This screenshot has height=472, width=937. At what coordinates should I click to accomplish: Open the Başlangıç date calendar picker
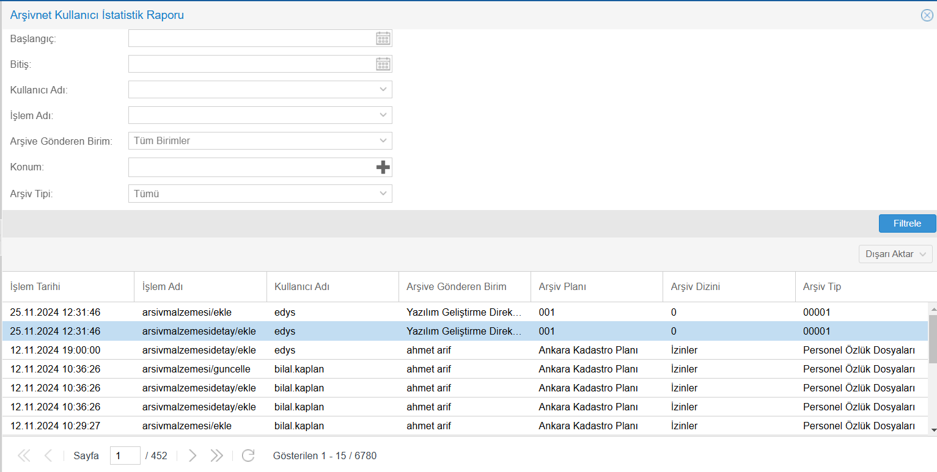[x=383, y=38]
